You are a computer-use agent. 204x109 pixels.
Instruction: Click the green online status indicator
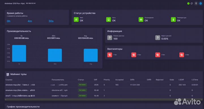pos(188,3)
